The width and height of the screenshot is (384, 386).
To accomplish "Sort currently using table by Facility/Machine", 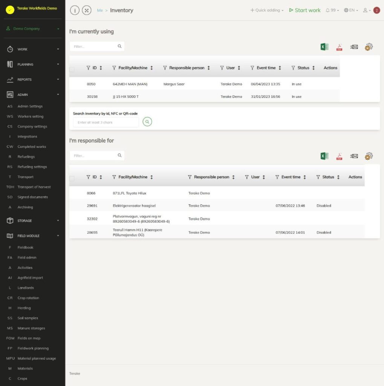I will 151,68.
